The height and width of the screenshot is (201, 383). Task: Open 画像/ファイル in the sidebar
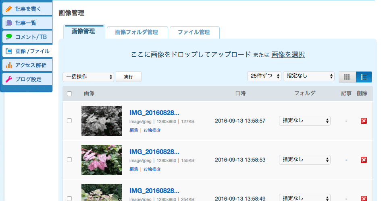click(x=27, y=51)
